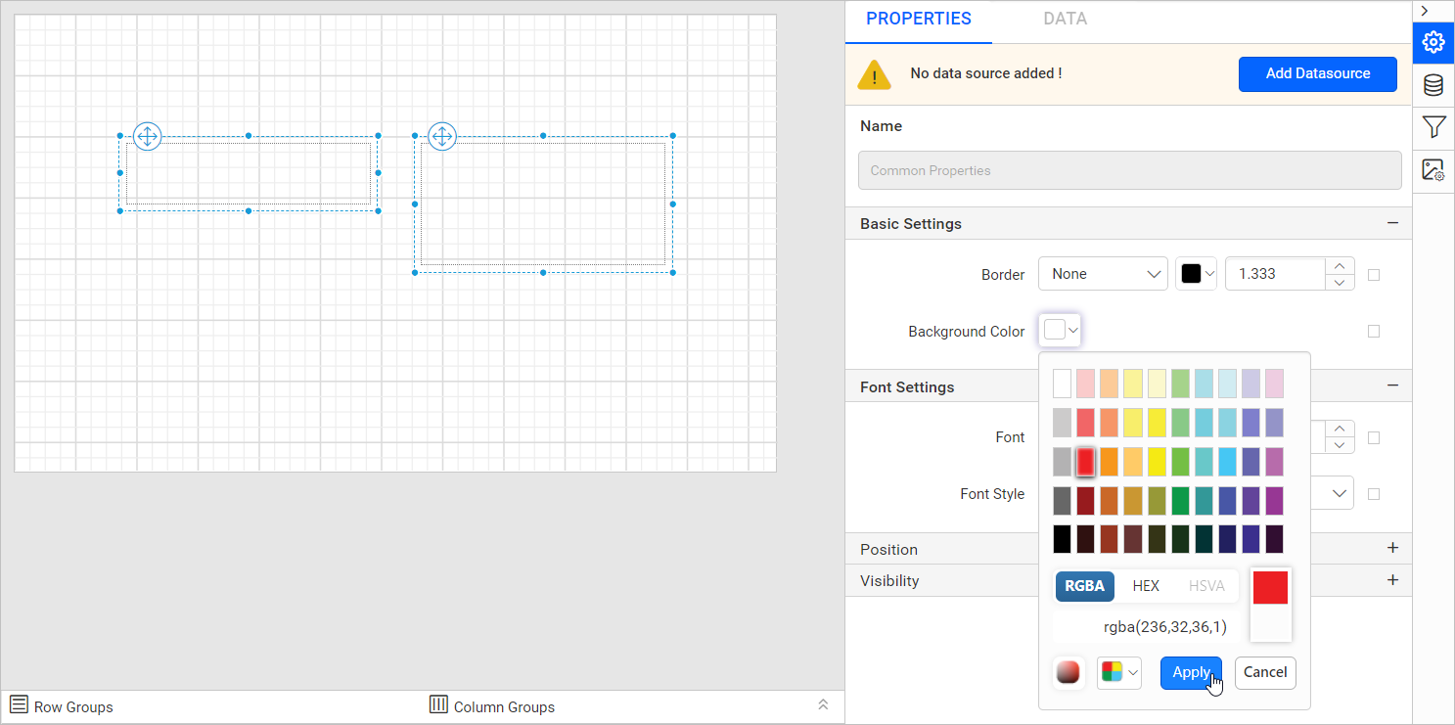Pick the bright red swatch in the palette
Screen dimensions: 1455x725
coord(1085,461)
